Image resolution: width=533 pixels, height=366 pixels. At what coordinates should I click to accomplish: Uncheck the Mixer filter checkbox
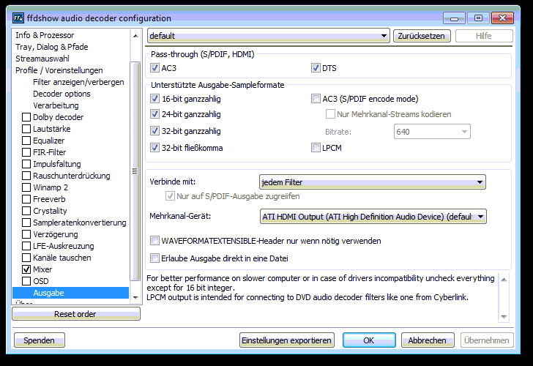[x=26, y=269]
